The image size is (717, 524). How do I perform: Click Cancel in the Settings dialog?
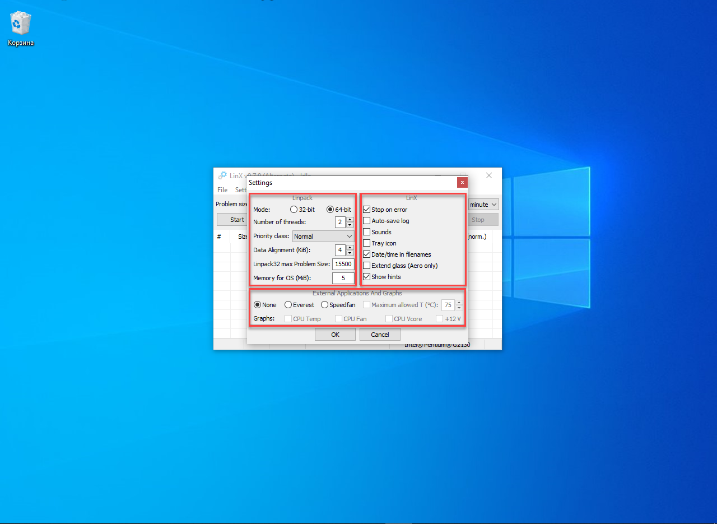(380, 335)
